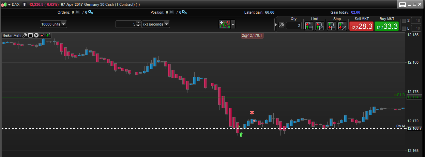Close all positions via the Position X icon
Screen dimensions: 425x157
click(x=171, y=12)
